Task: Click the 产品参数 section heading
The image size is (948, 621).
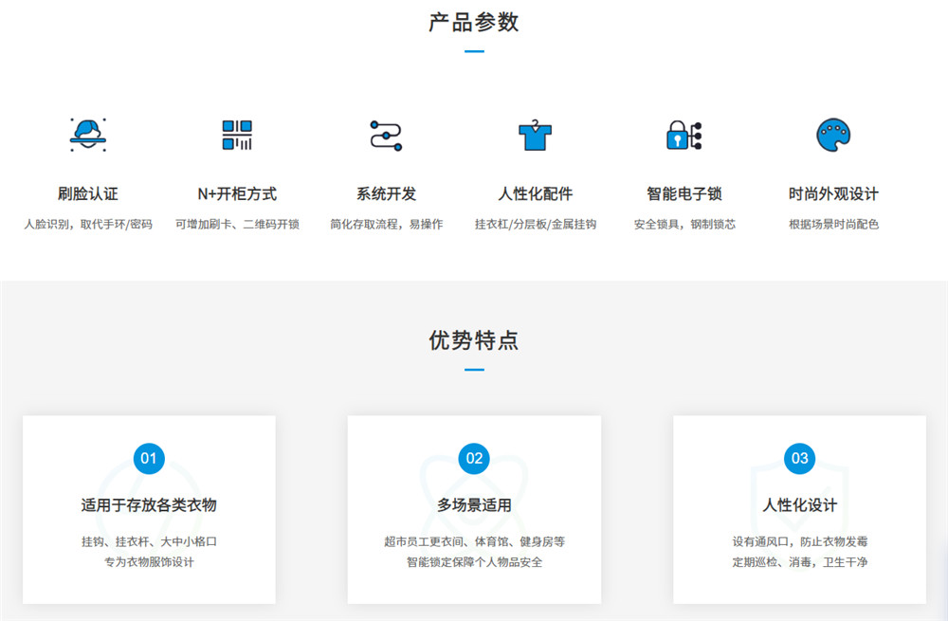Action: (474, 23)
